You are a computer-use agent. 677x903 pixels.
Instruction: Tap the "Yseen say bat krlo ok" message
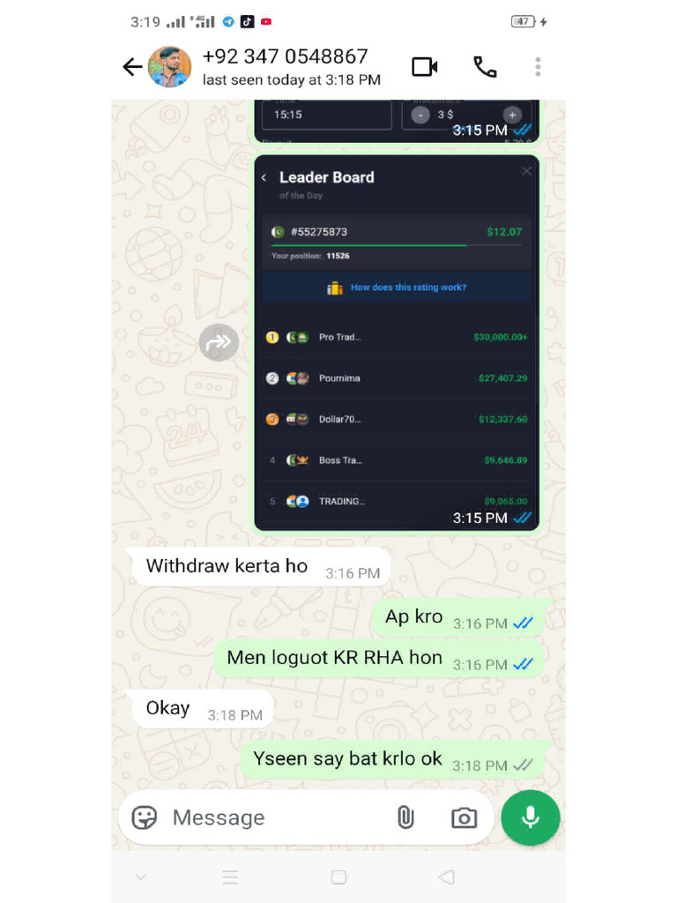[x=392, y=759]
